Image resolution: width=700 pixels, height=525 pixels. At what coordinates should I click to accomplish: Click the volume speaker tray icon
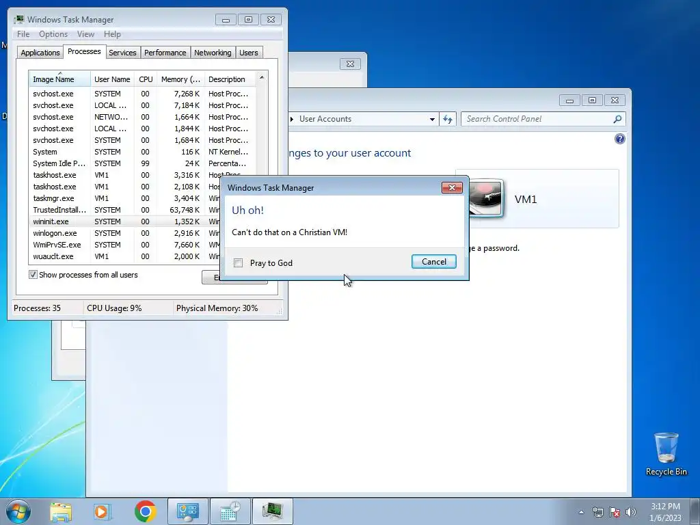pyautogui.click(x=631, y=512)
